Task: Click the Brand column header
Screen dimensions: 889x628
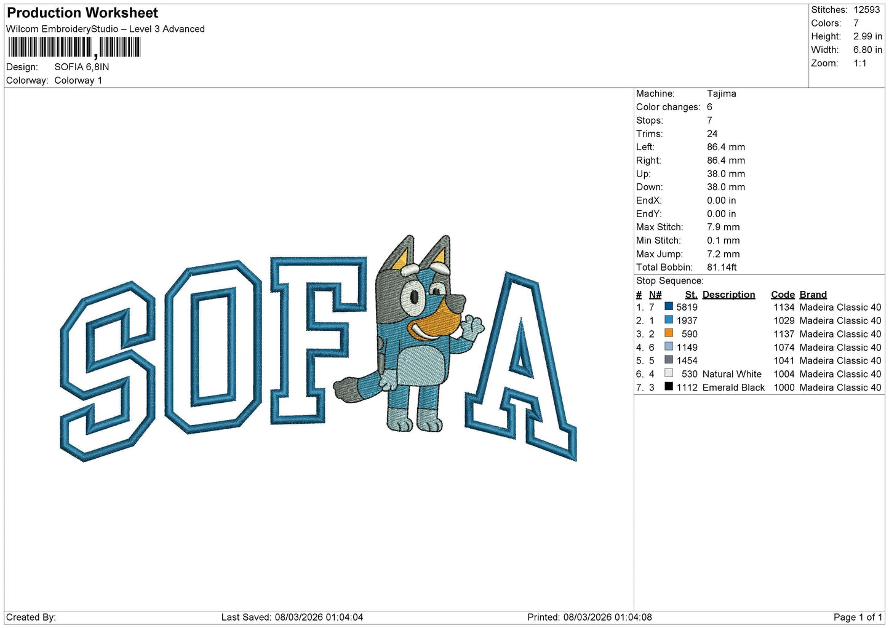Action: [813, 295]
